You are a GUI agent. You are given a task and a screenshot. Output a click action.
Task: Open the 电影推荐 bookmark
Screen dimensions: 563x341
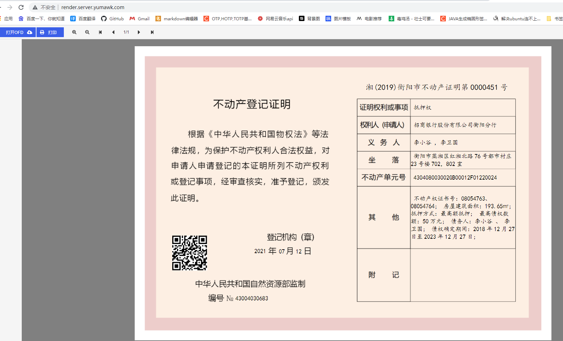pyautogui.click(x=369, y=19)
